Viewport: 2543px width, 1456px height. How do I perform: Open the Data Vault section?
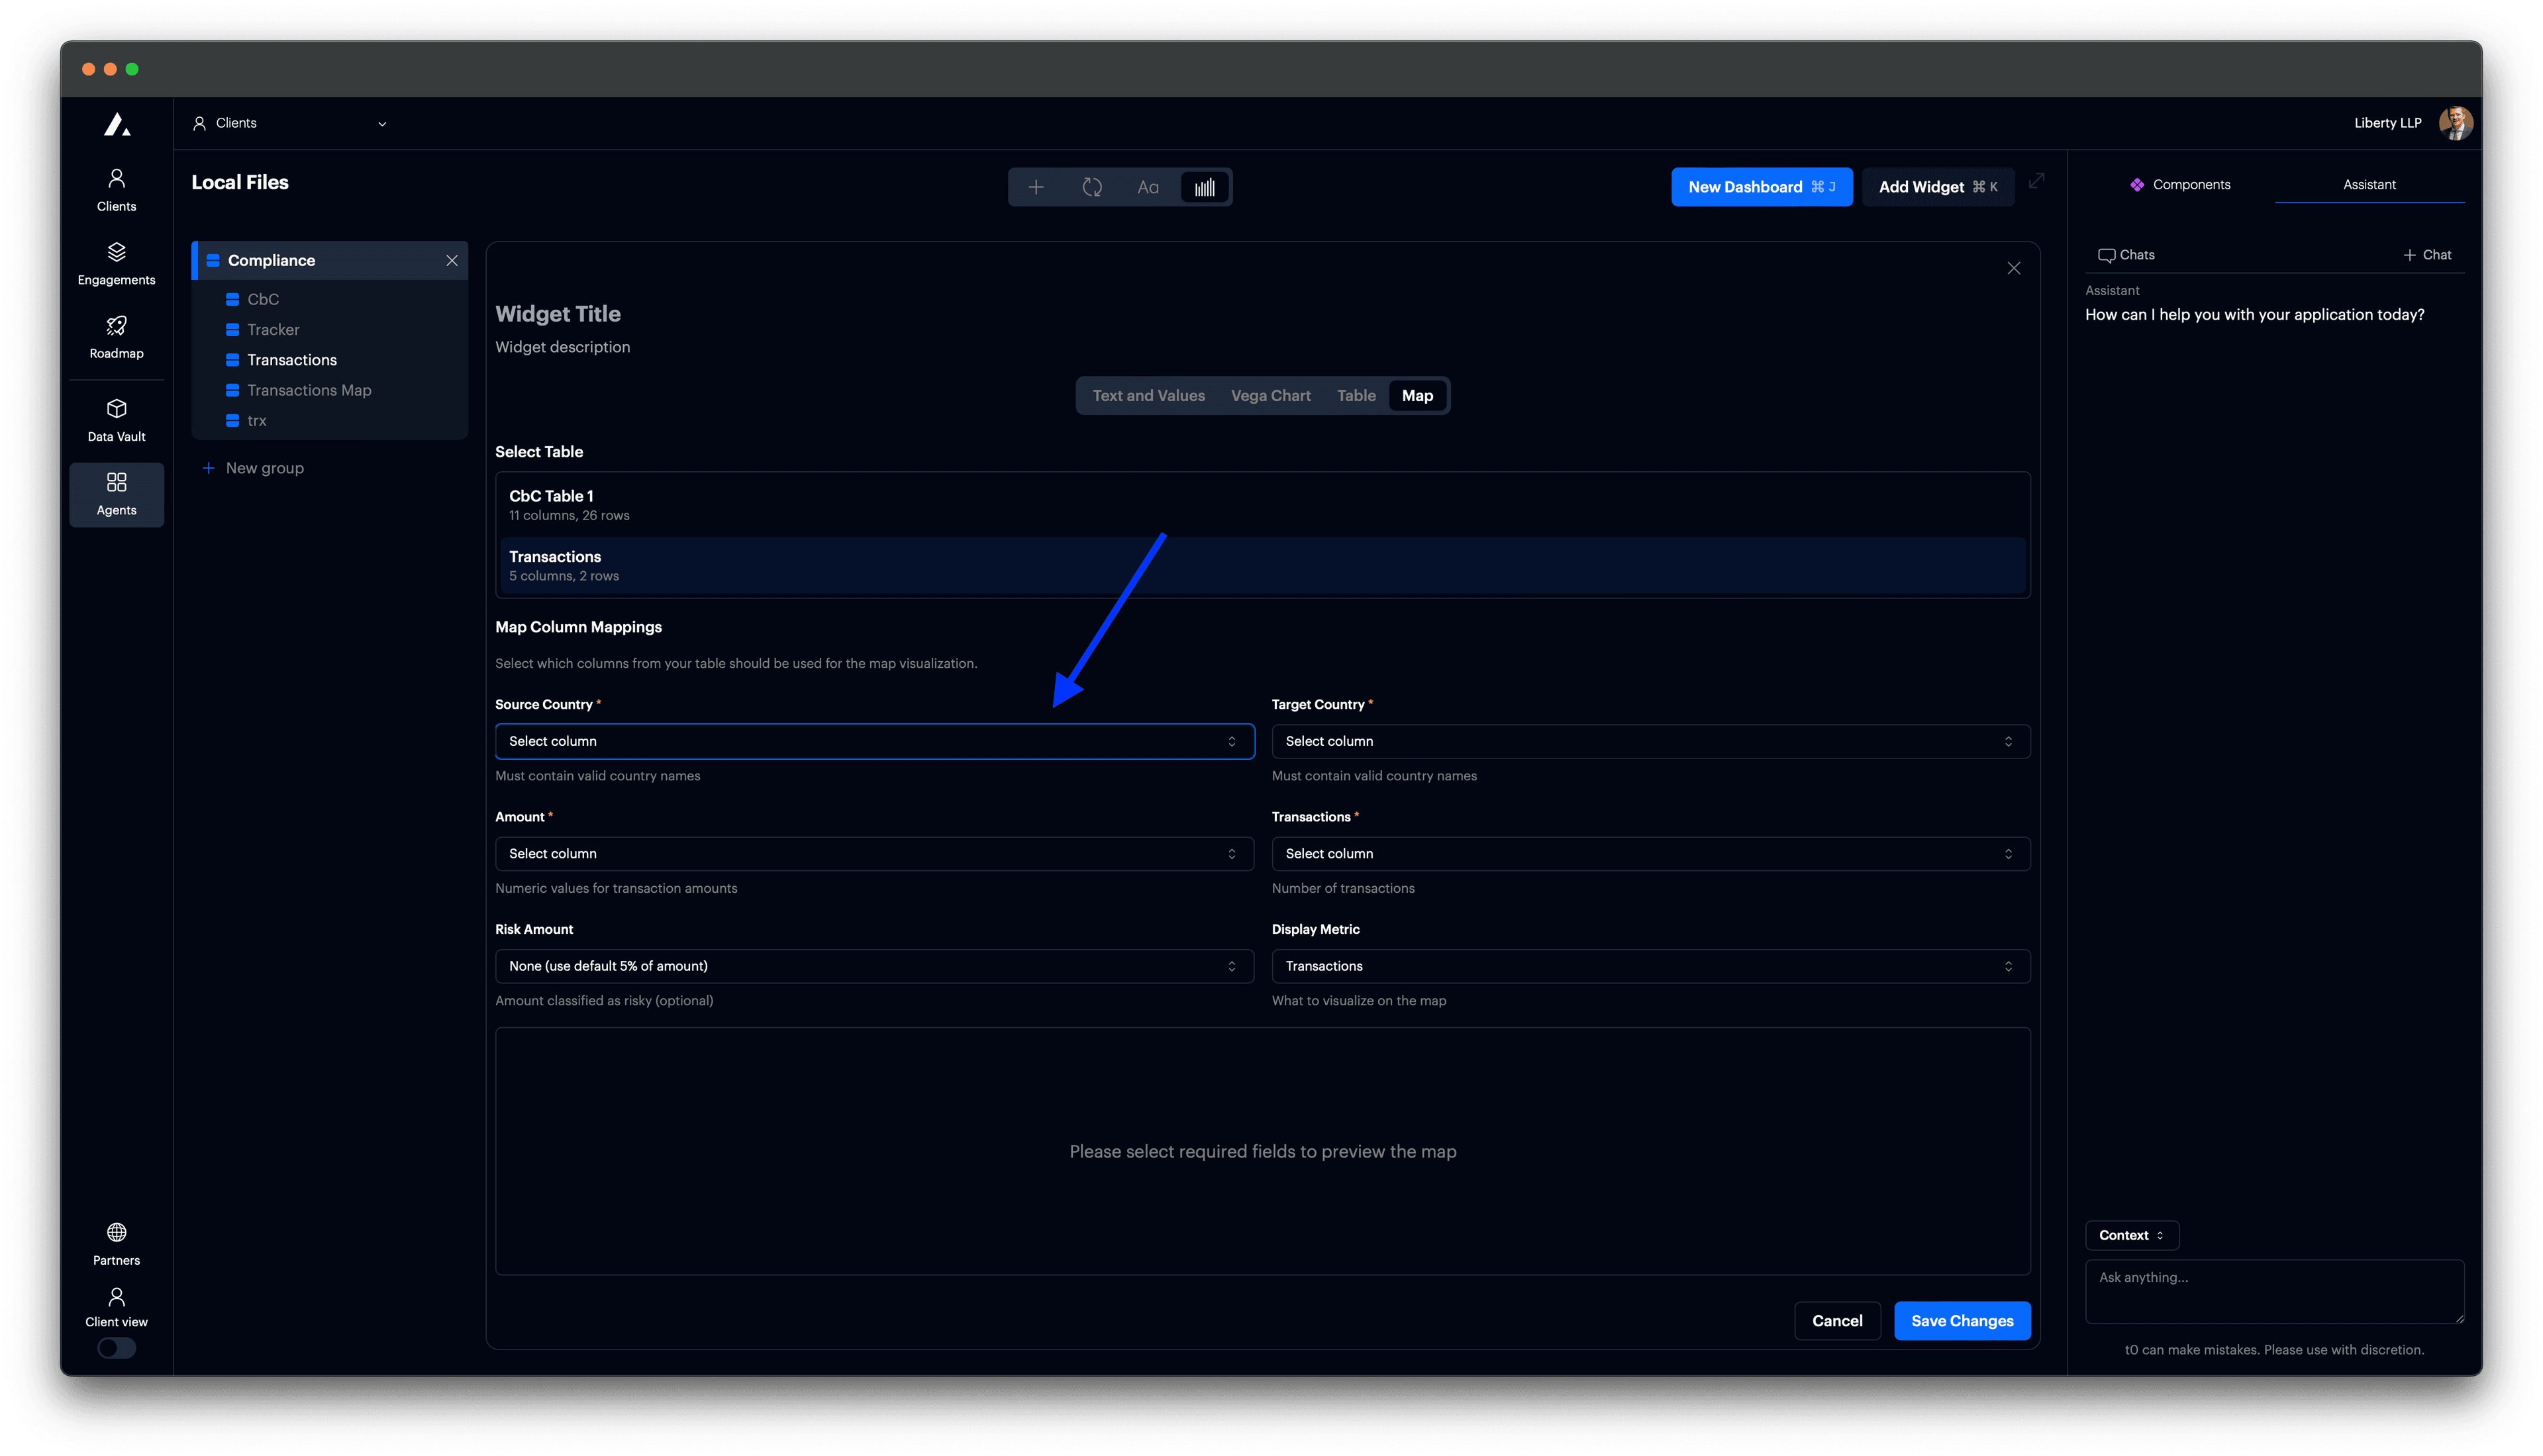(116, 418)
